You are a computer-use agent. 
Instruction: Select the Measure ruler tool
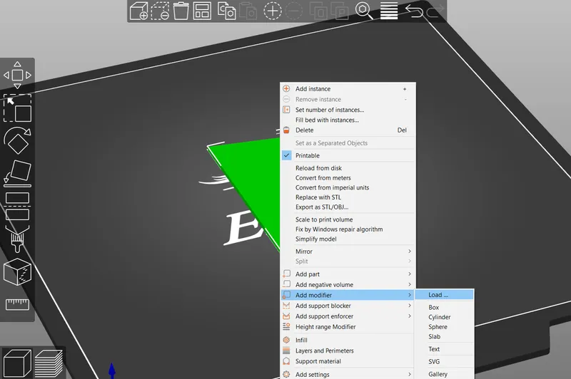[17, 304]
